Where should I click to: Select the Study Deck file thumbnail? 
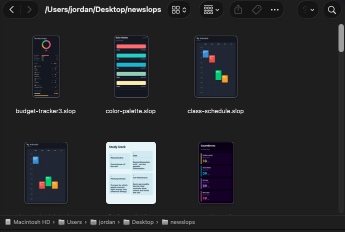(x=131, y=173)
